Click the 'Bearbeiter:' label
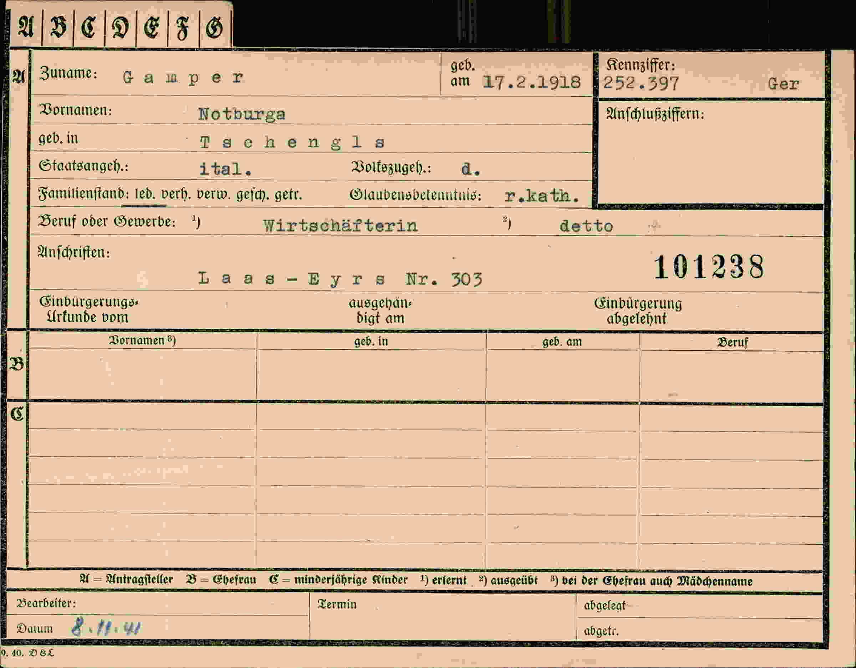 tap(47, 603)
